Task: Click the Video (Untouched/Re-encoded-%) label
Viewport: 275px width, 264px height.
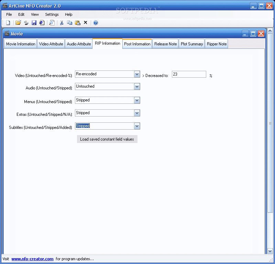Action: click(x=44, y=76)
